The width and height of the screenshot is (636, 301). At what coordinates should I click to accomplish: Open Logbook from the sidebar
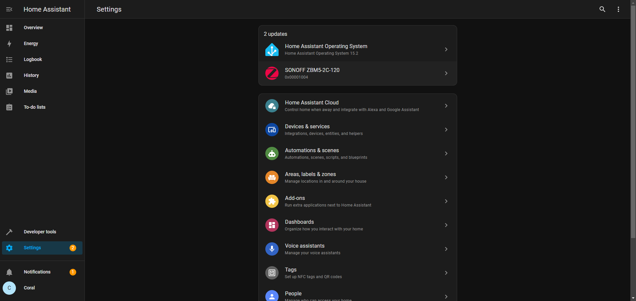pos(33,59)
